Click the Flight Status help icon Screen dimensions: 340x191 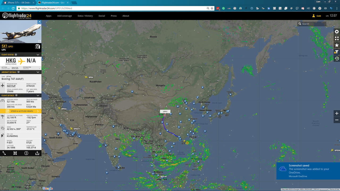point(16,55)
